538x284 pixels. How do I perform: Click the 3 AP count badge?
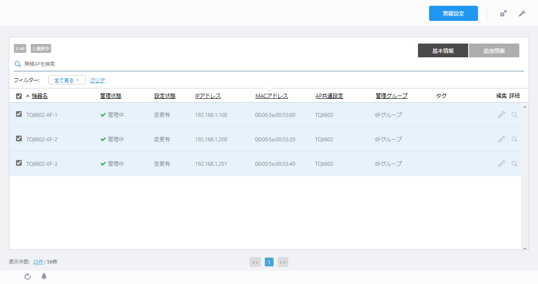20,48
